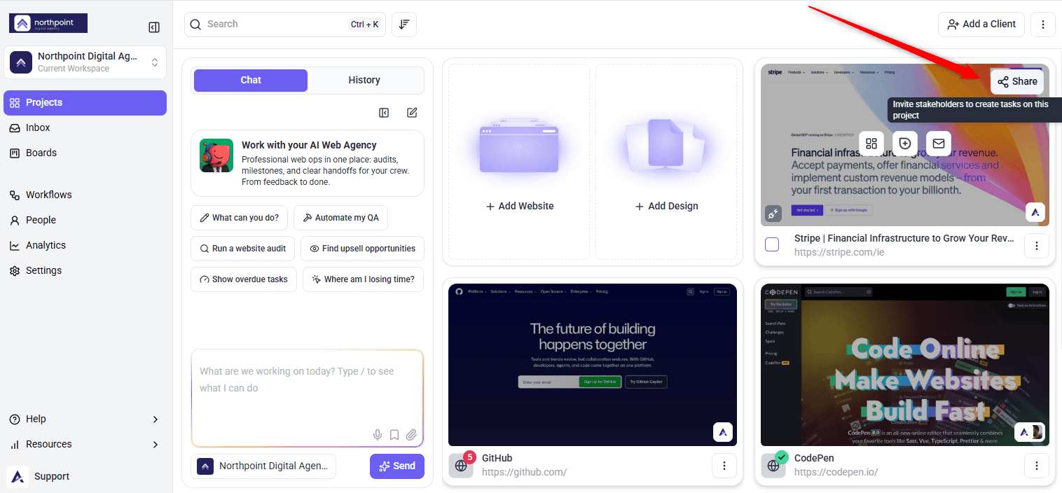This screenshot has width=1062, height=493.
Task: Click the avatar badge on CodePen thumbnail
Action: pyautogui.click(x=1030, y=432)
